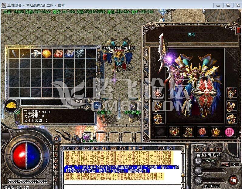Click the third mini icon above attack mode
Viewport: 242px width, 189px height.
(x=212, y=150)
